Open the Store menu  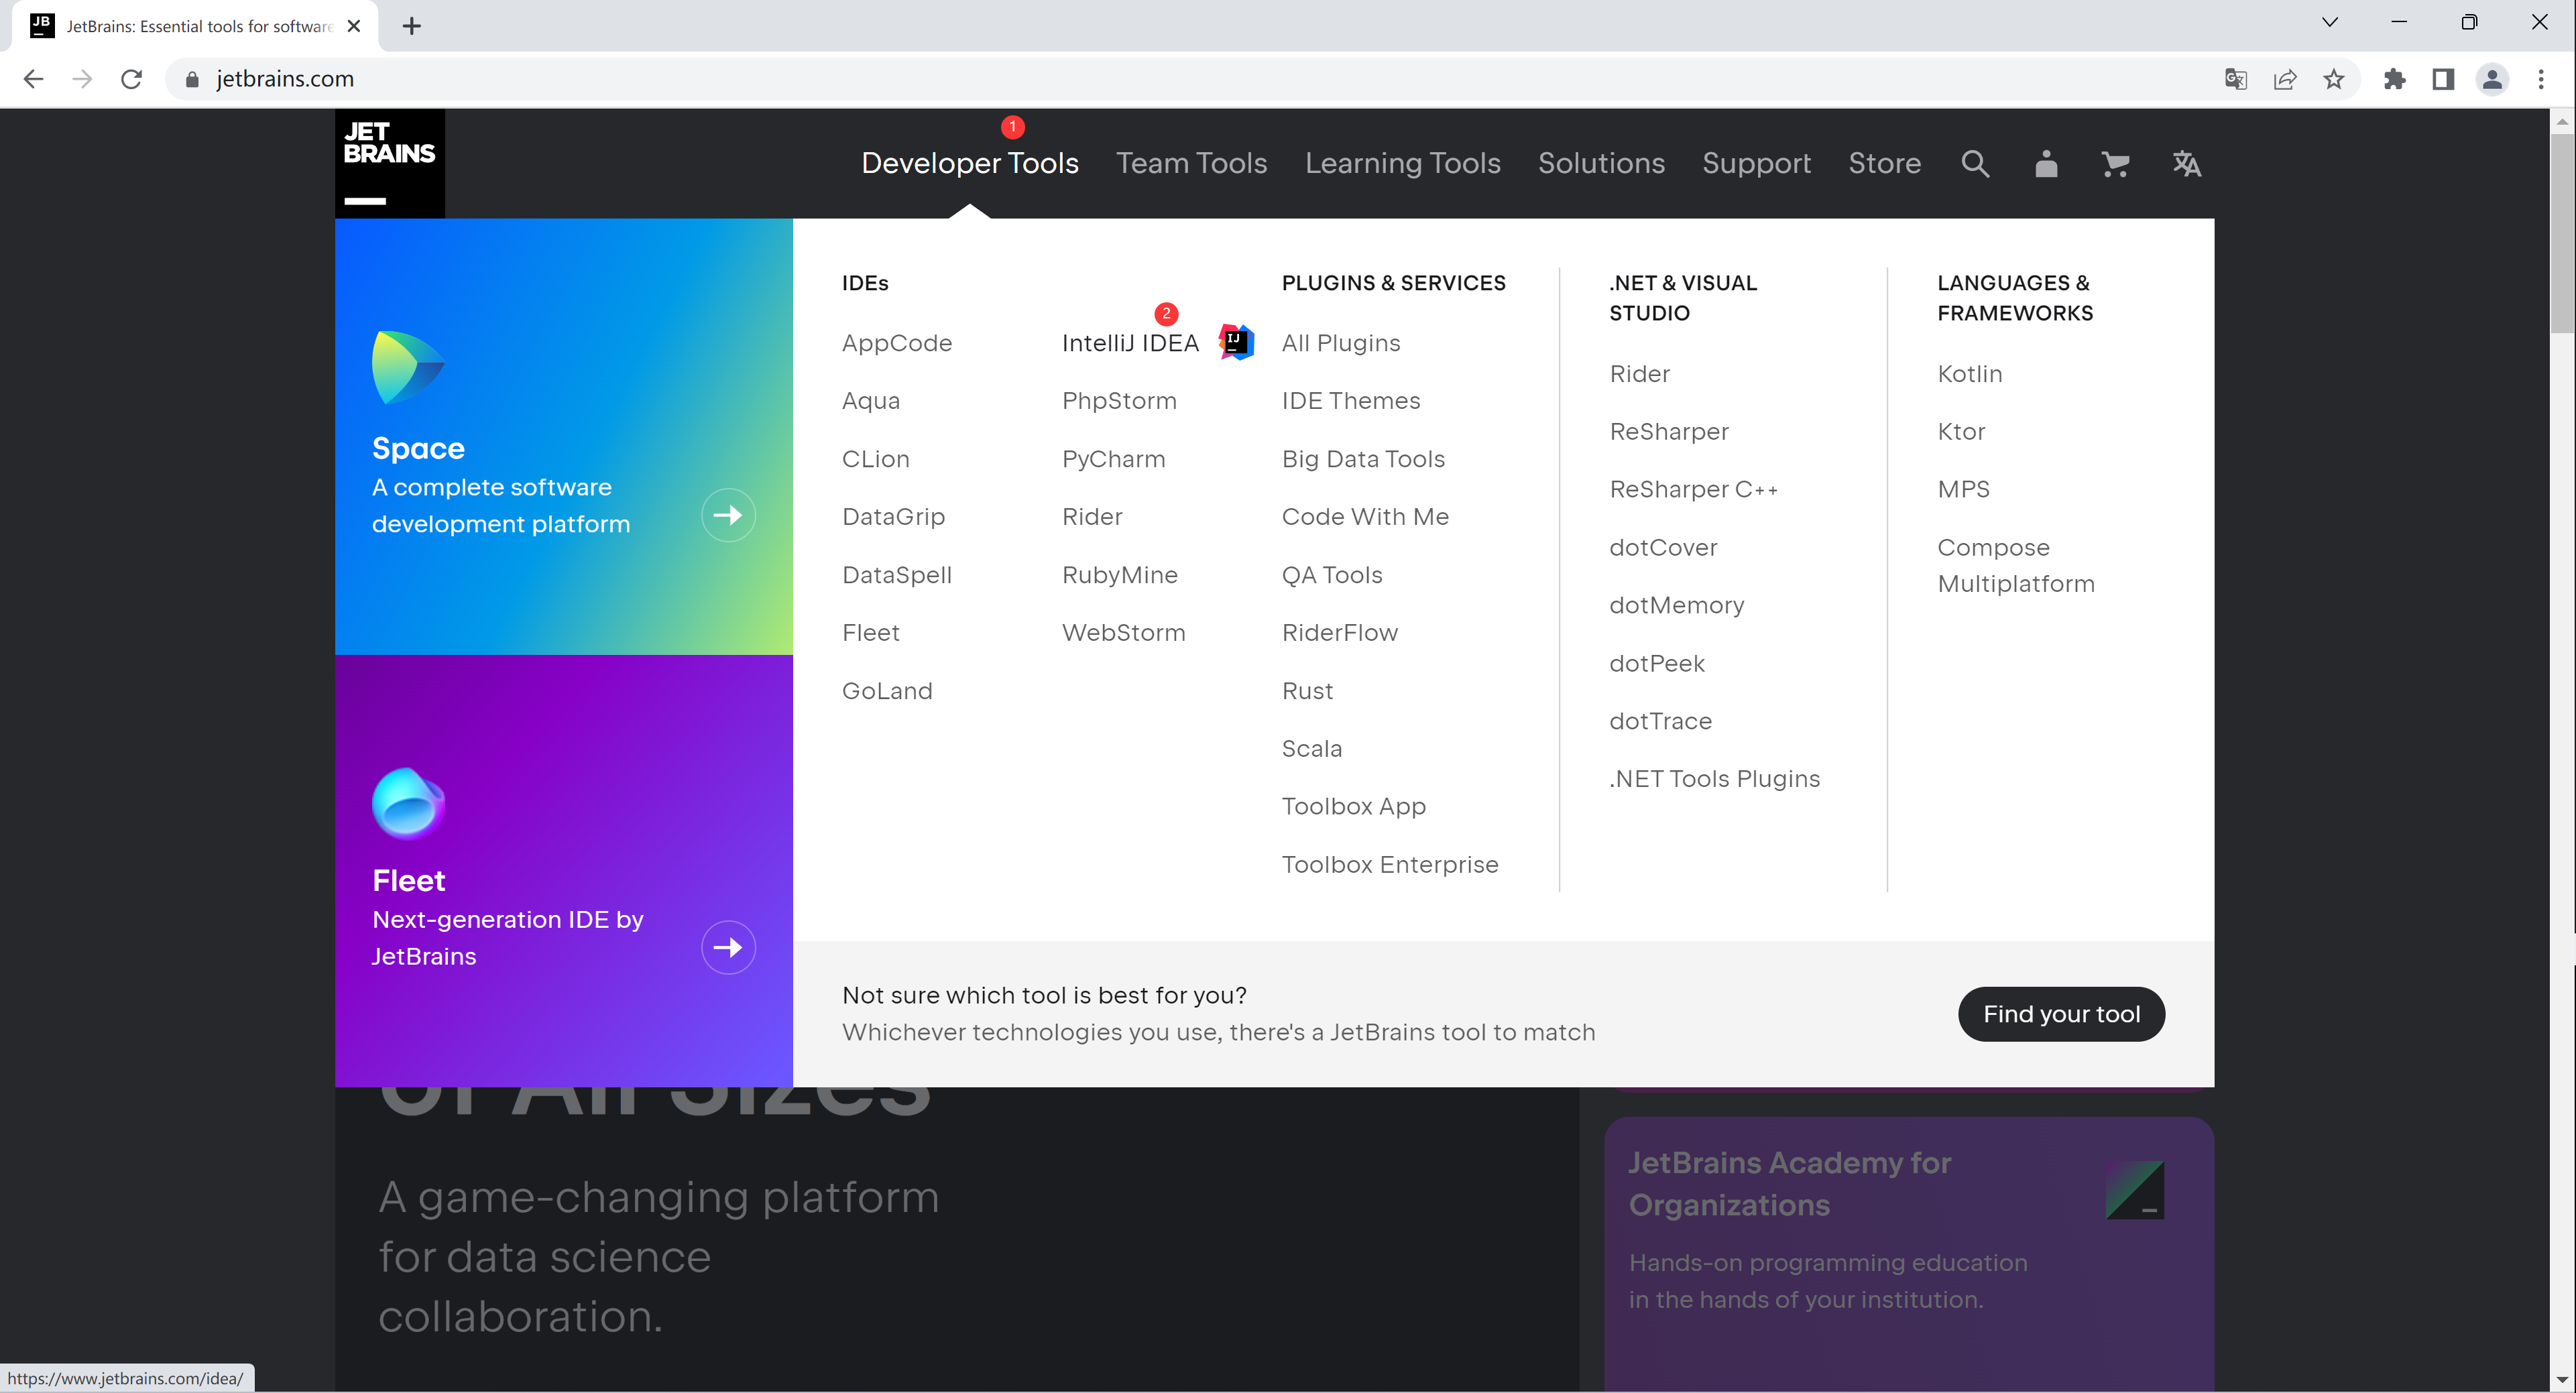point(1884,163)
